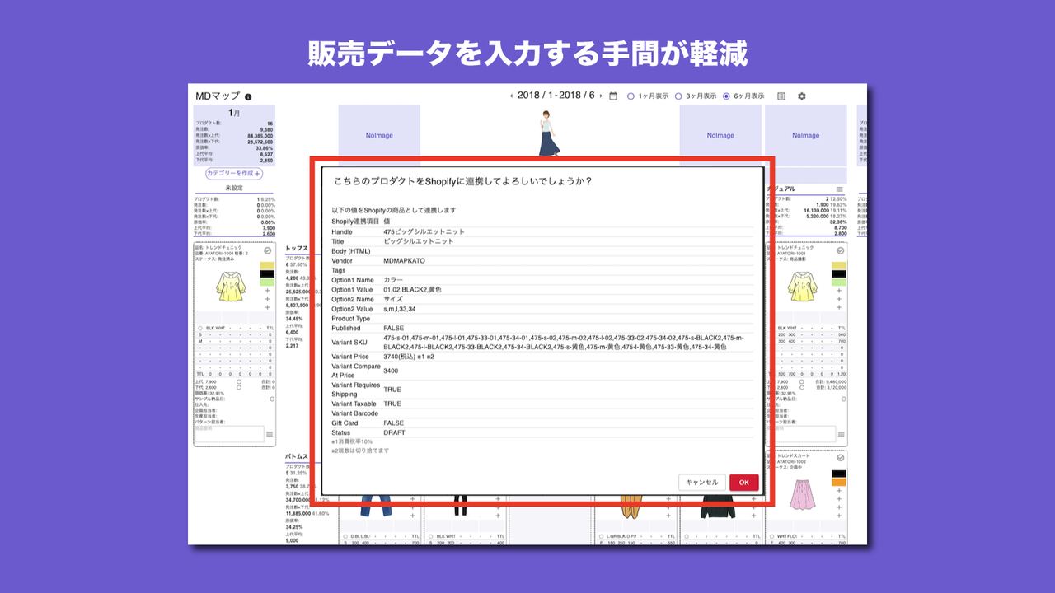Click the ボトムス category heading
This screenshot has height=593, width=1055.
point(297,455)
